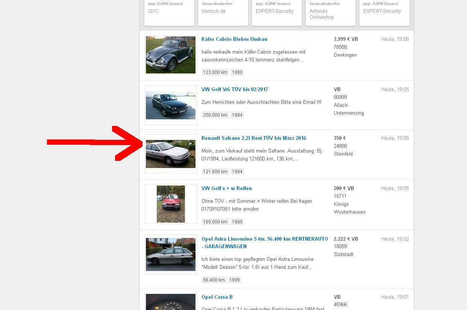
Task: Open the VW Golf s + w Reifen listing
Action: tap(226, 188)
